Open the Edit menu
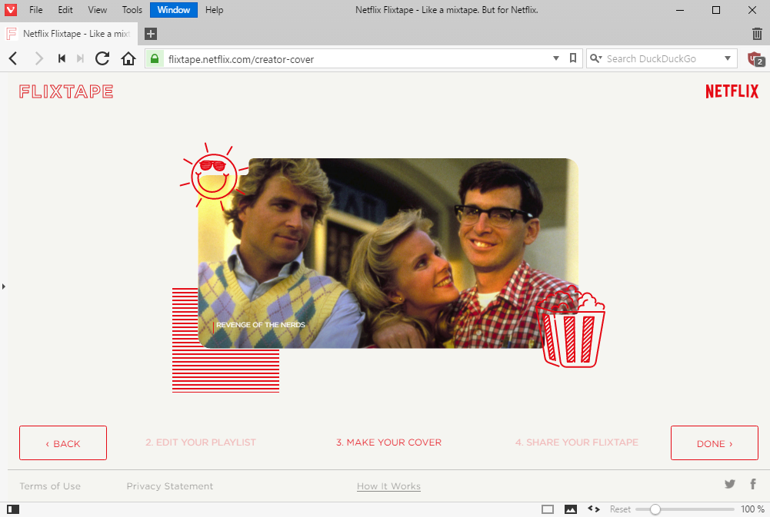The width and height of the screenshot is (770, 517). tap(65, 10)
